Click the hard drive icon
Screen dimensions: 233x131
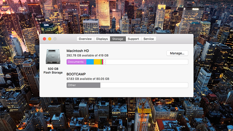pos(53,56)
